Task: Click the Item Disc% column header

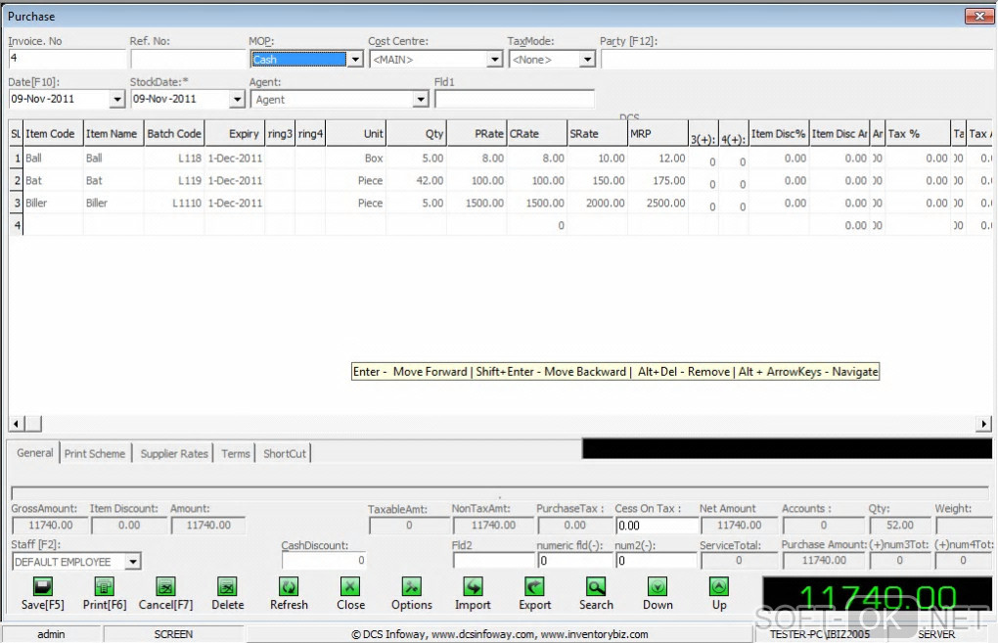Action: 779,134
